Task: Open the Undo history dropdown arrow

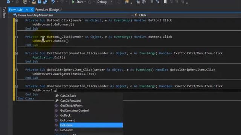Action: (58, 2)
